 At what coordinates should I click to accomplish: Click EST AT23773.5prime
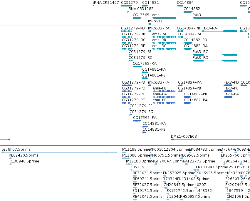click(x=200, y=161)
